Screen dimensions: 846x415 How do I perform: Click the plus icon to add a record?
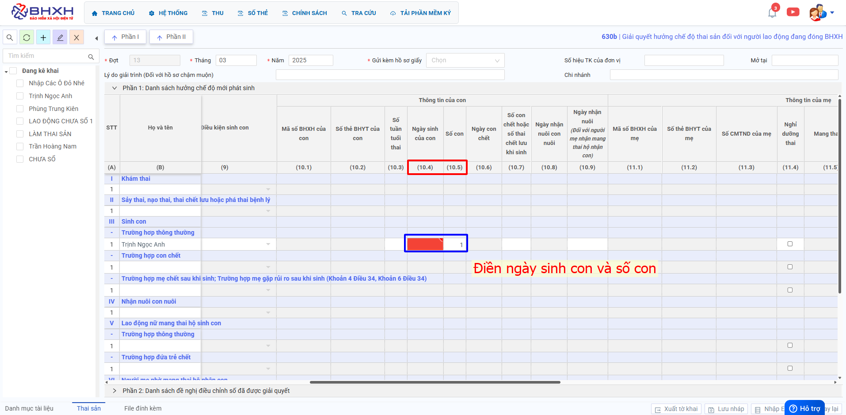click(43, 38)
